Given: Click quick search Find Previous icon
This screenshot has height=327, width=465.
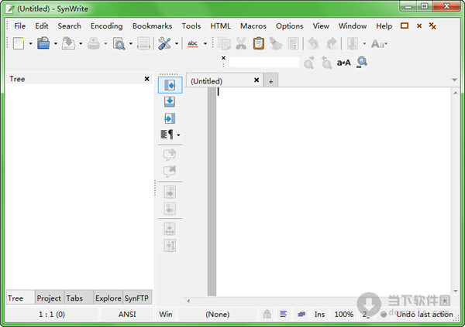Looking at the screenshot, I should coord(326,62).
